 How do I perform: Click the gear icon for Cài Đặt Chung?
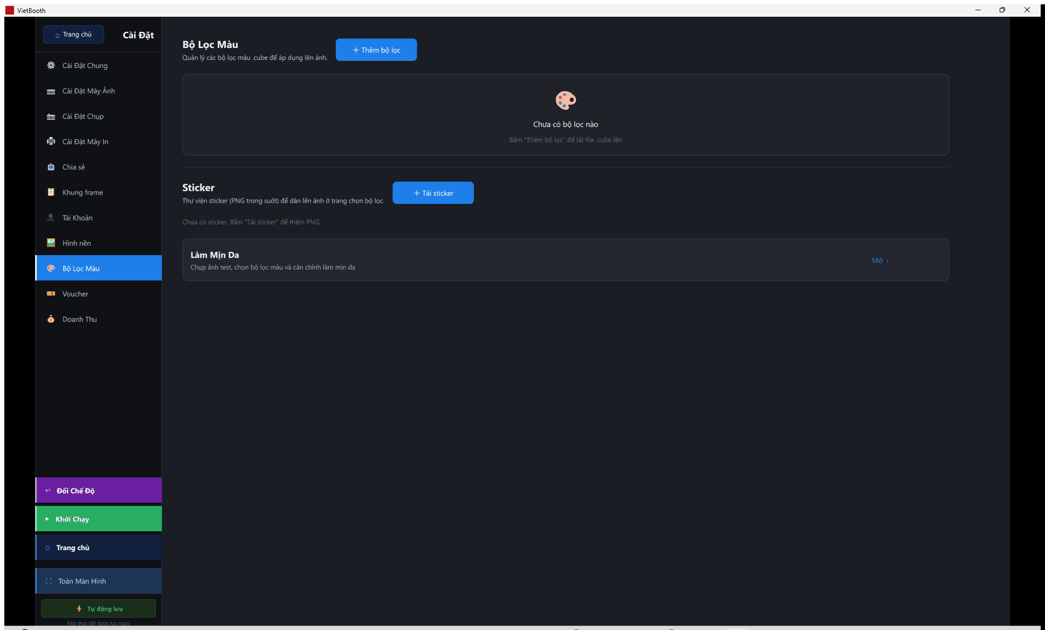(x=51, y=65)
